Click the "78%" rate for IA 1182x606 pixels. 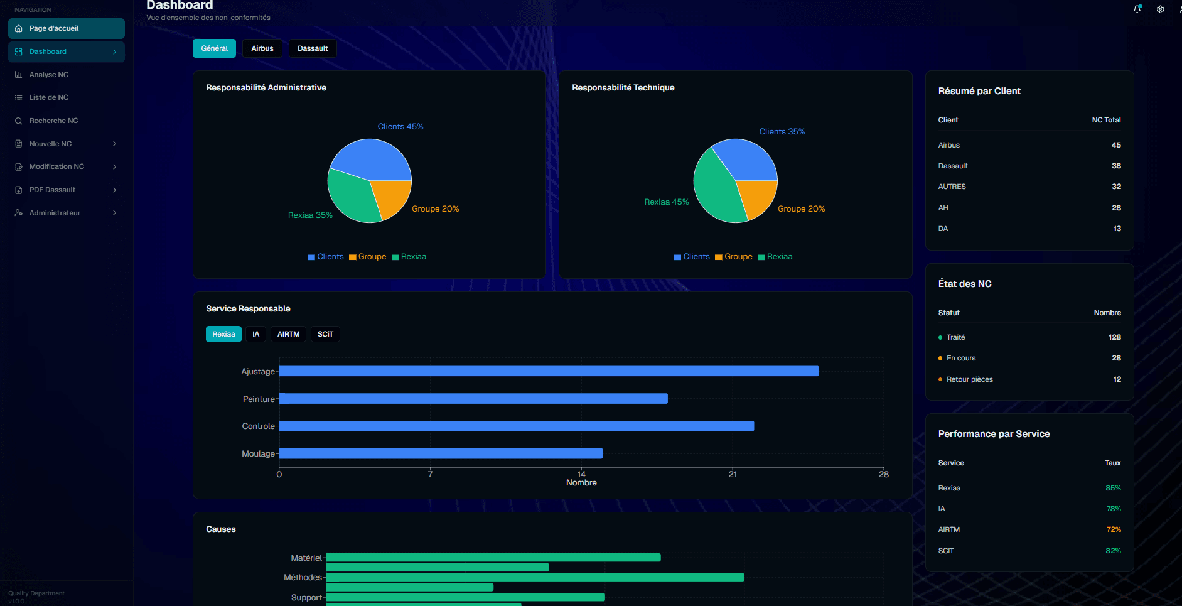[1114, 509]
